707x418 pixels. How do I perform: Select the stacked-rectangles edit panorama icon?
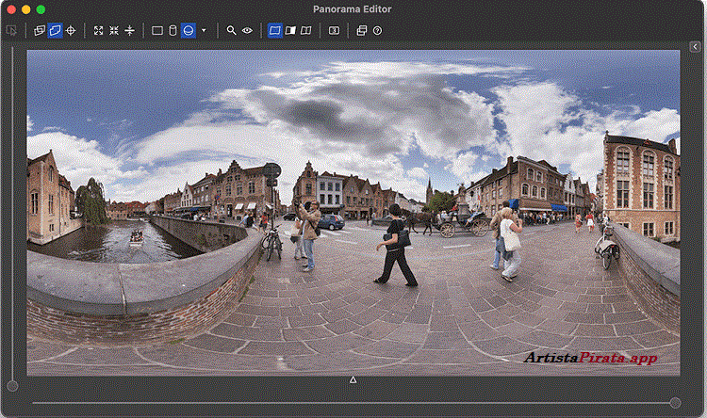40,30
